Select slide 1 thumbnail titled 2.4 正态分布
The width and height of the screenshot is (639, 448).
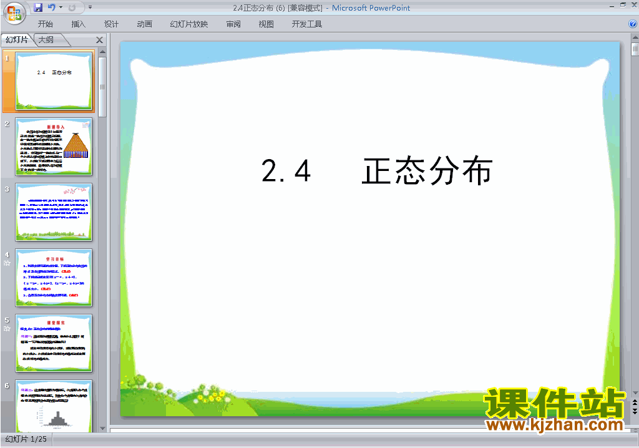[x=54, y=81]
